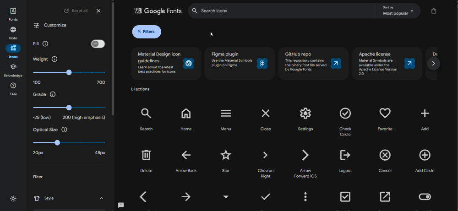Screen dimensions: 458x211
Task: Toggle the Fill switch on
Action: [98, 44]
